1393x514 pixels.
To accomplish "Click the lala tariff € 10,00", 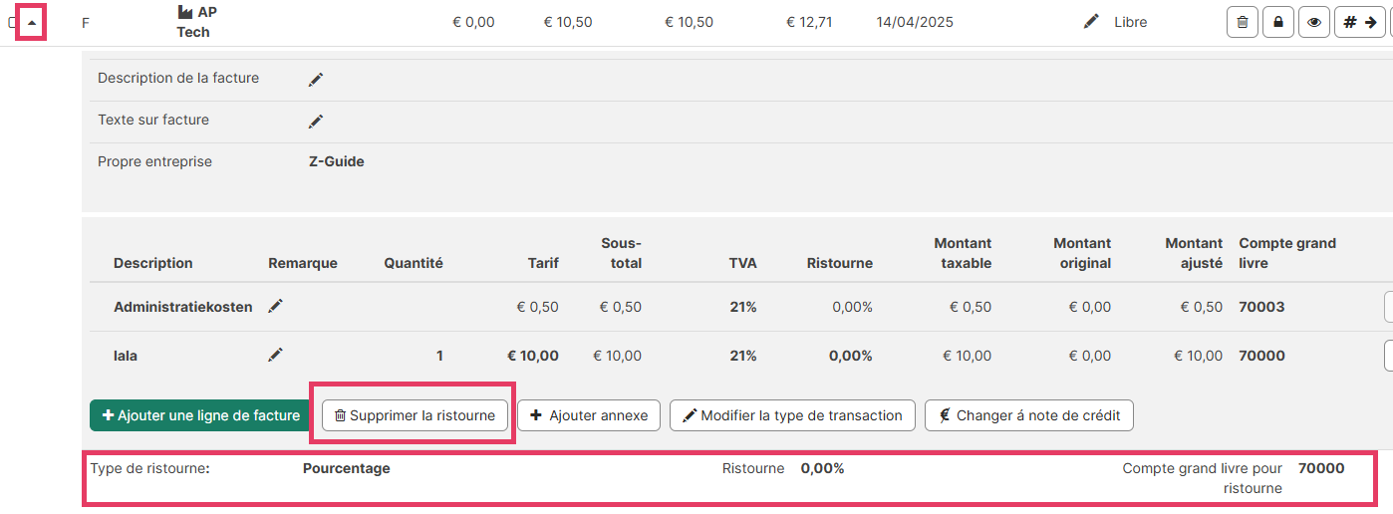I will 533,356.
